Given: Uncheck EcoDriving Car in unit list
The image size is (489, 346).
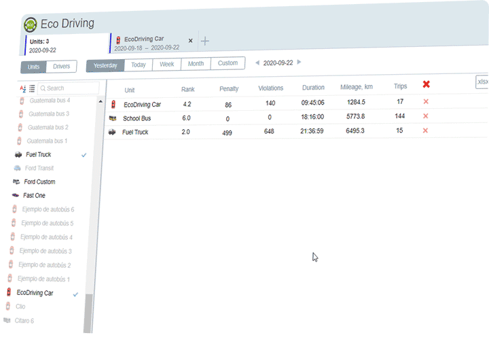Looking at the screenshot, I should click(x=75, y=294).
